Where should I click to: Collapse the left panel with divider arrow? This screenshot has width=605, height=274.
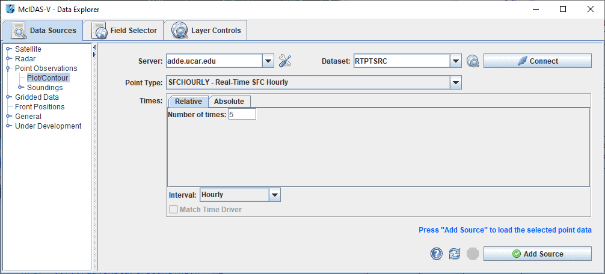[x=94, y=55]
